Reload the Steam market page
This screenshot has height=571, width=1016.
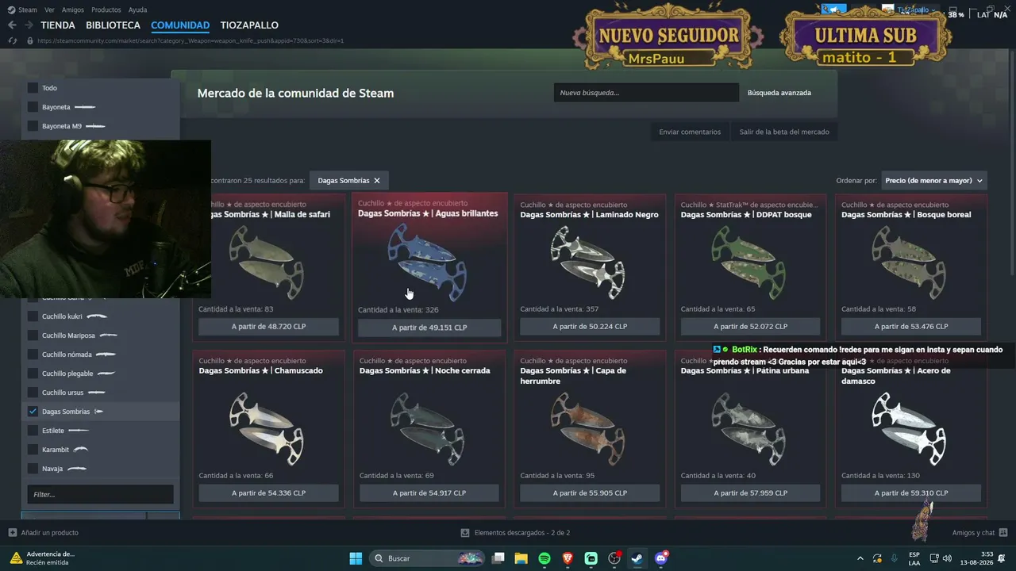(x=12, y=40)
